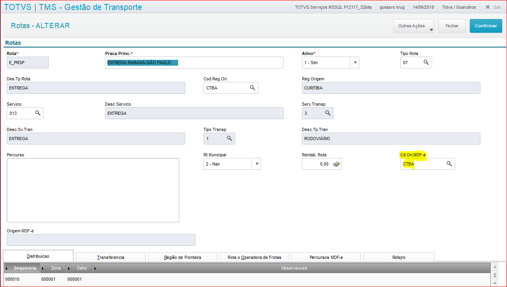
Task: Click inside the Praca Princ. field
Action: (x=194, y=63)
